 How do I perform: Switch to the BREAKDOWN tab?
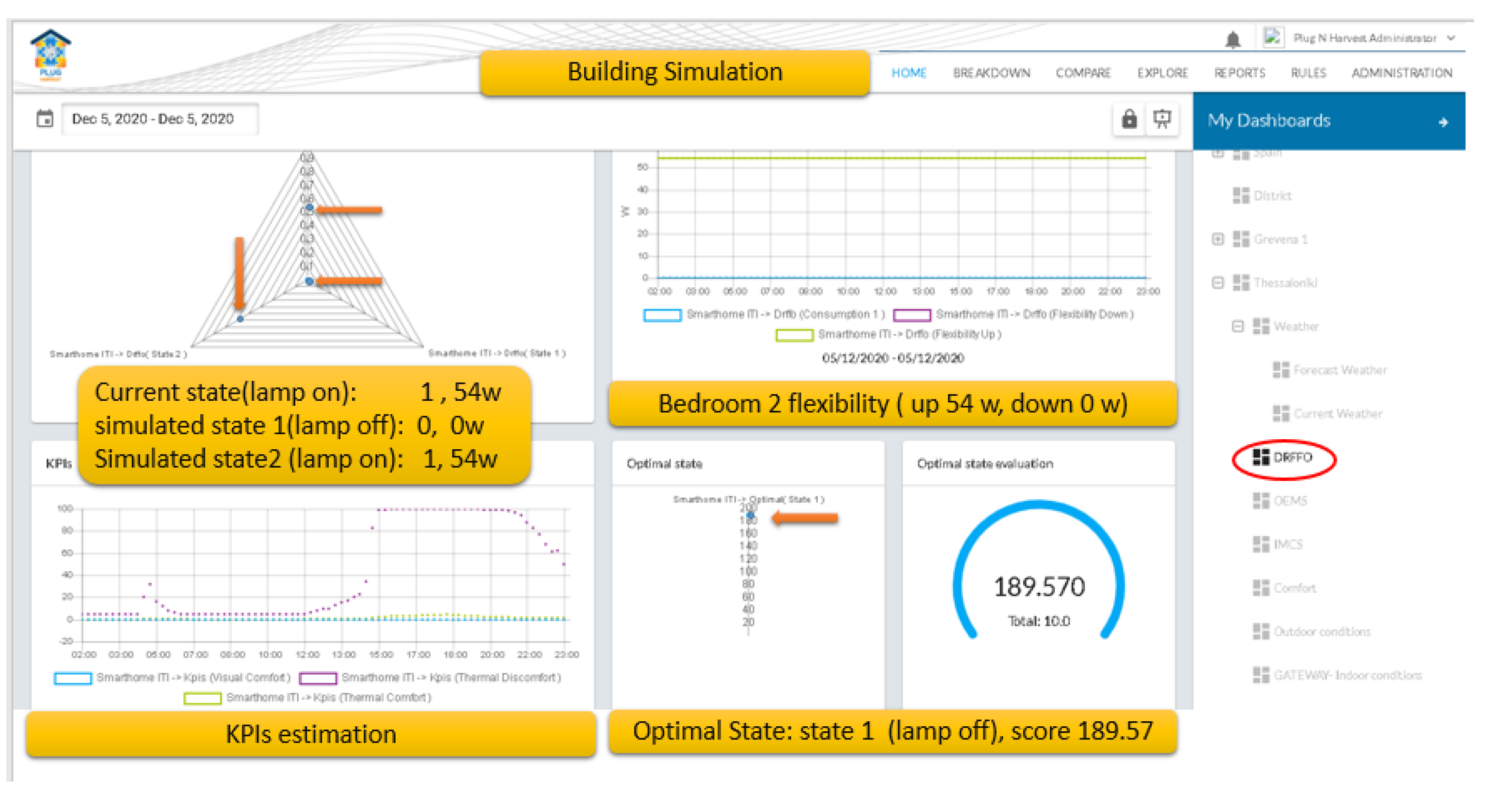(x=991, y=73)
